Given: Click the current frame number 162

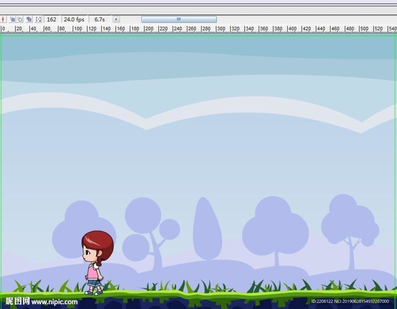Looking at the screenshot, I should tap(52, 19).
